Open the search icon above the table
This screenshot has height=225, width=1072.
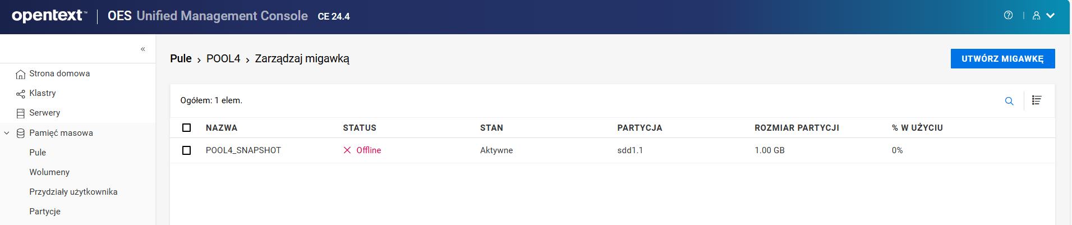tap(1009, 101)
